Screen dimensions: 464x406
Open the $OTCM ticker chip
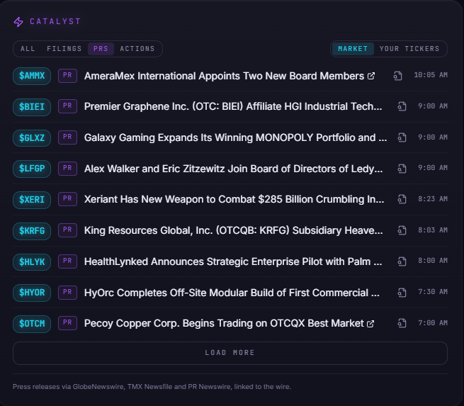(32, 324)
